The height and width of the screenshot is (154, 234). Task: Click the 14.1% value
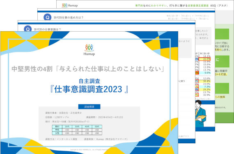[x=206, y=56]
